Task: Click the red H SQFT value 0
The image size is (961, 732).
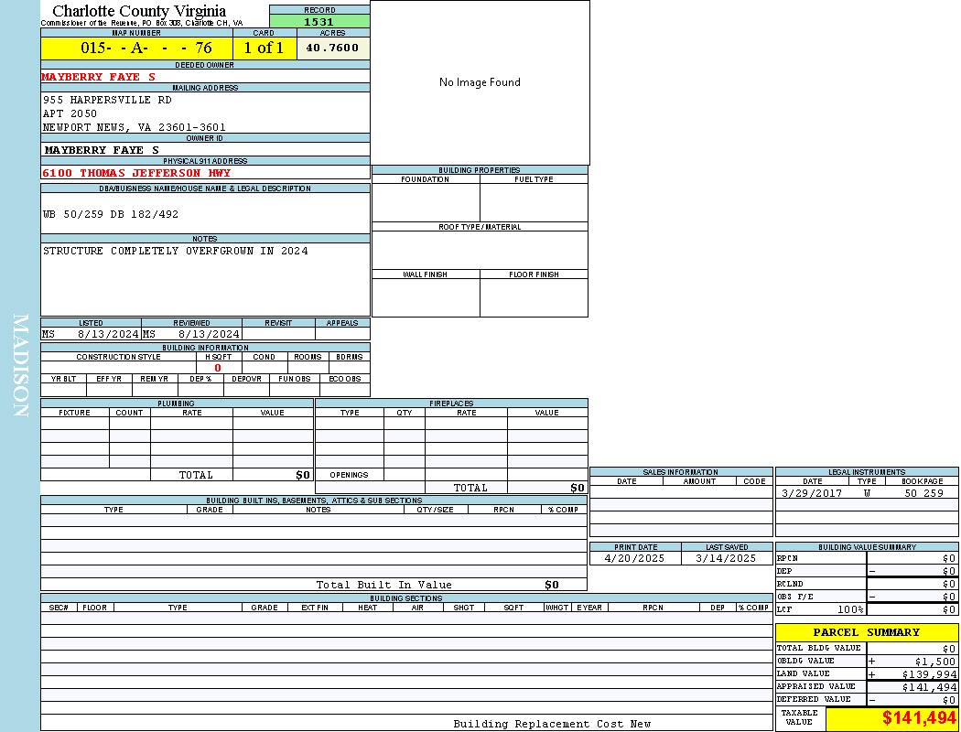Action: [218, 368]
